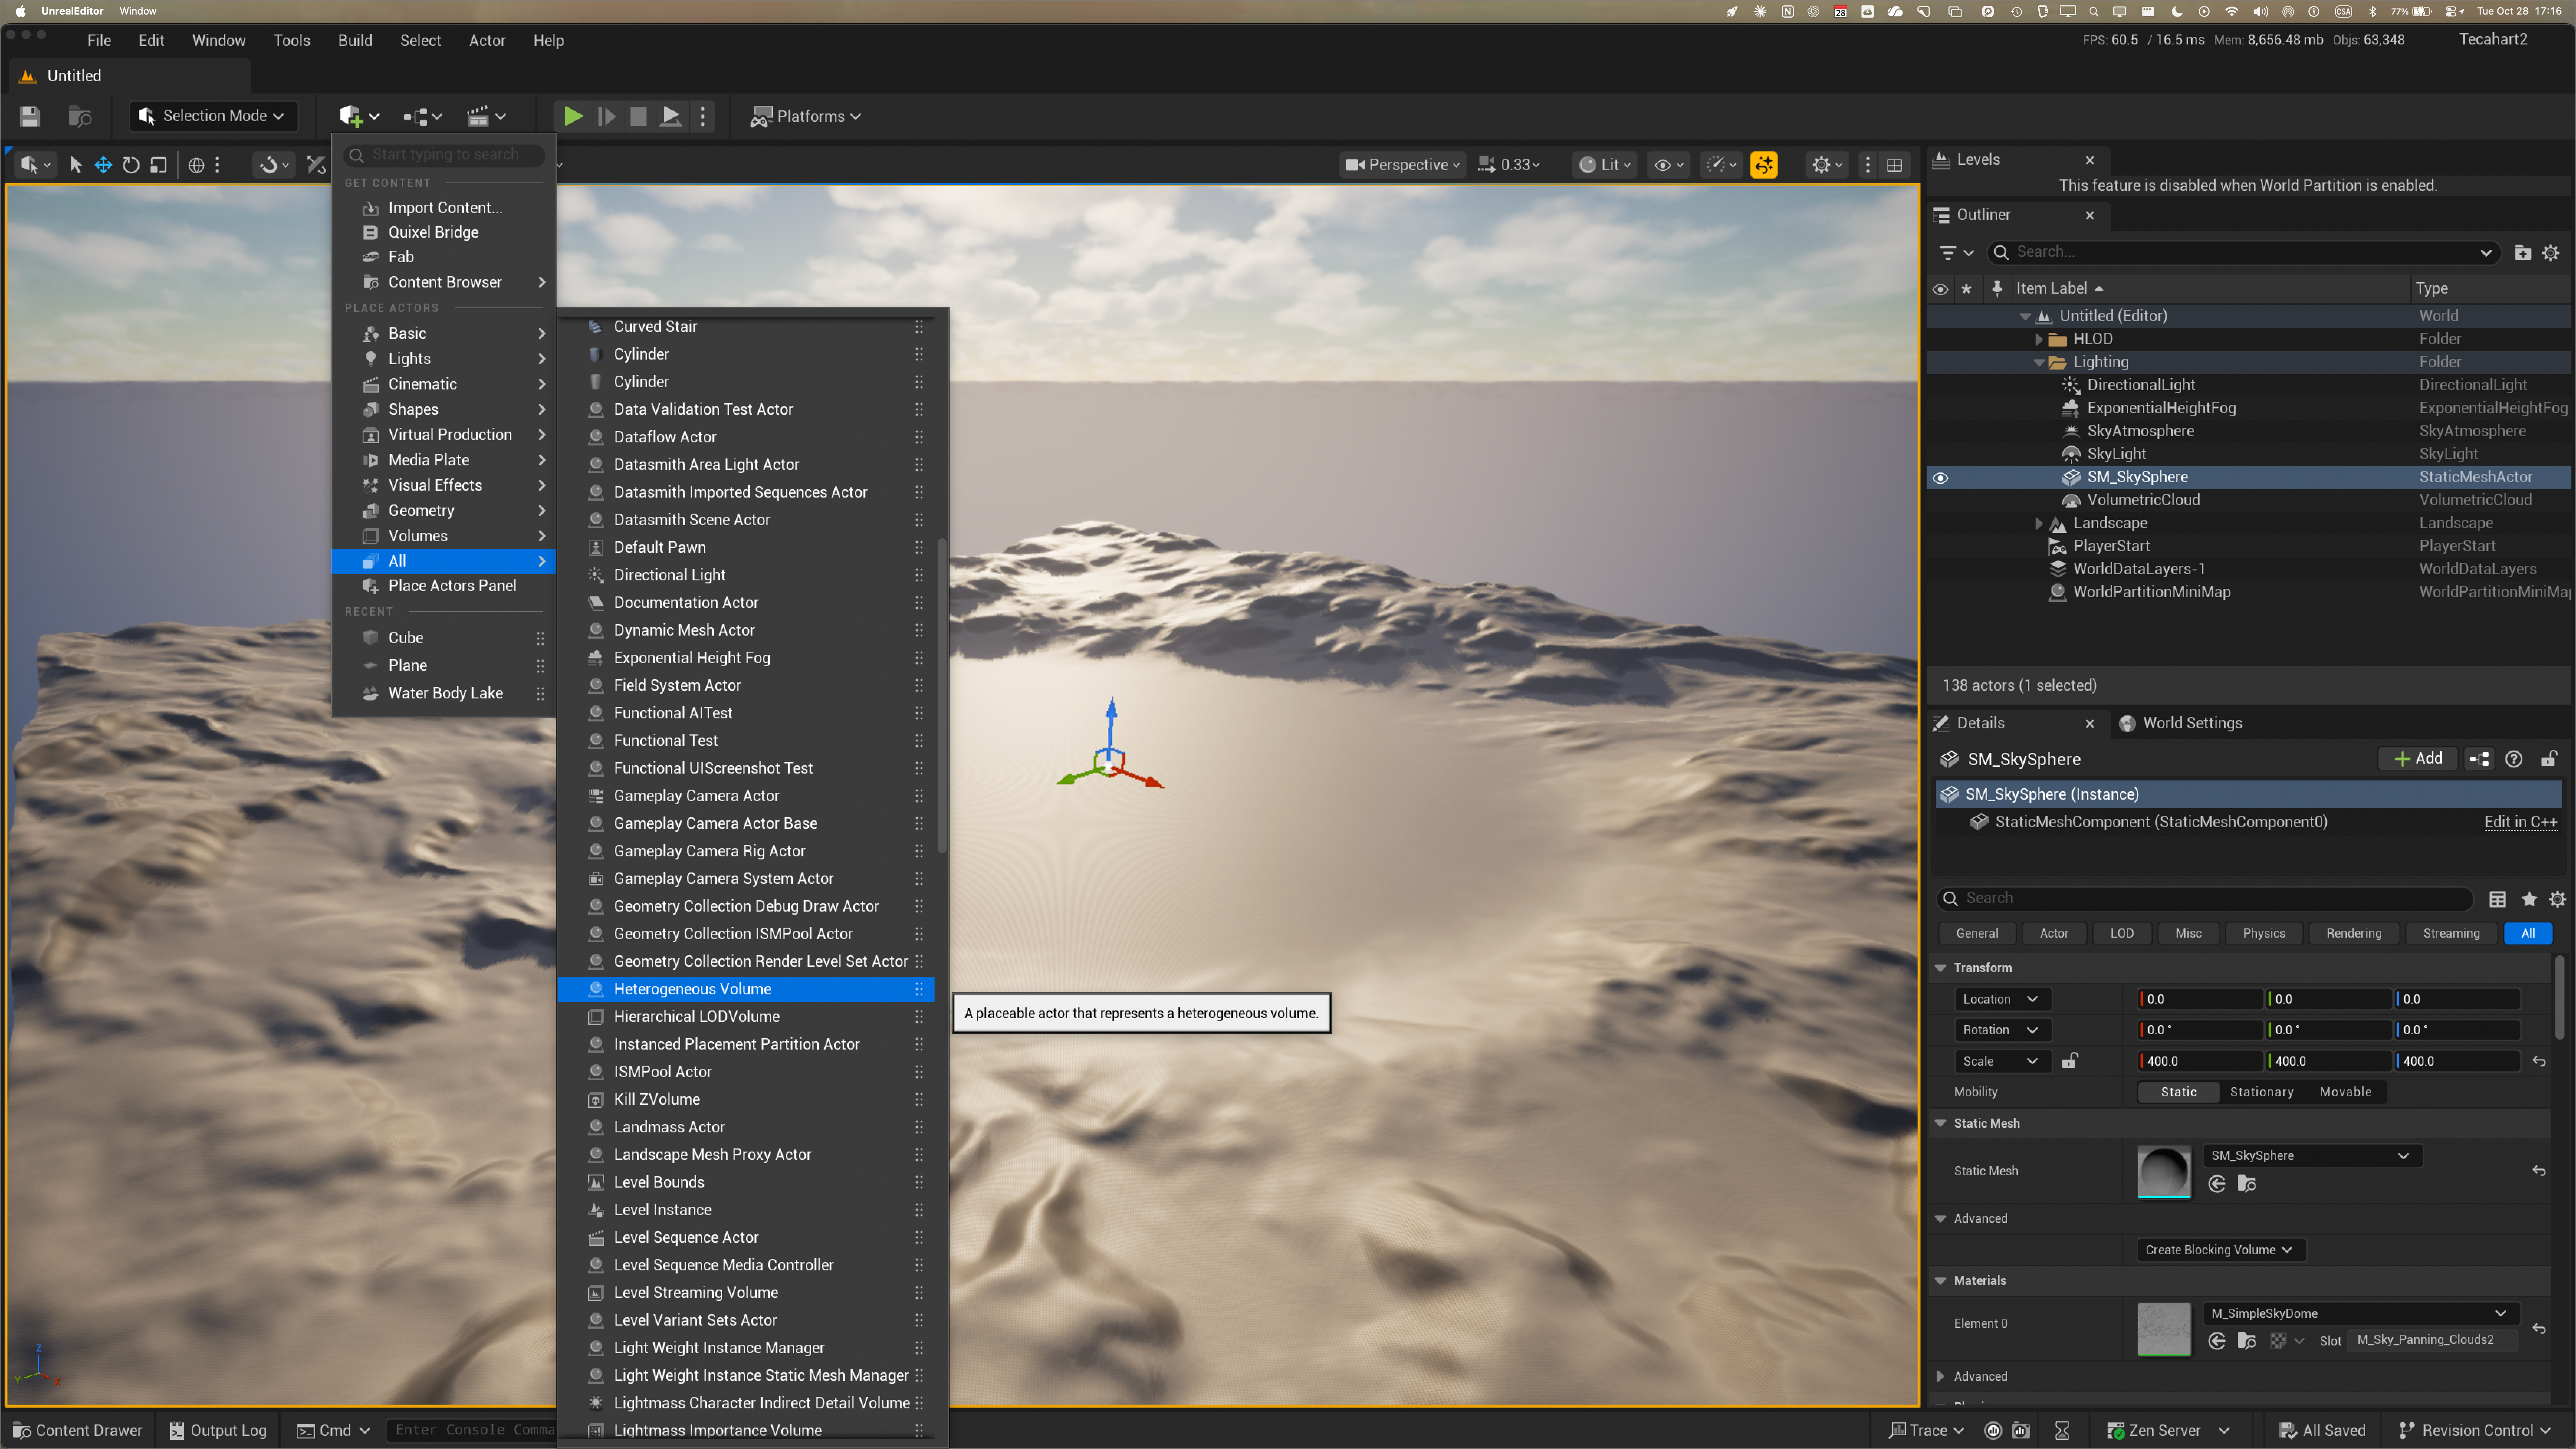Toggle the Details panel lock icon
The width and height of the screenshot is (2576, 1449).
point(2549,759)
